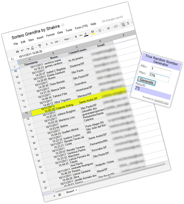Viewport: 184px width, 204px height.
Task: Select column D header
Action: [100, 41]
